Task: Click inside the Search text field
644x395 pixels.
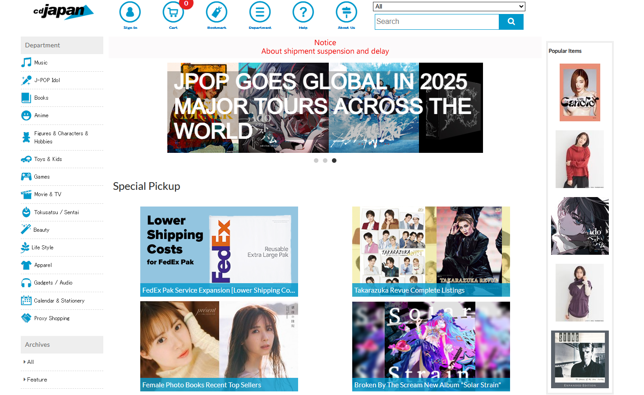Action: (437, 22)
